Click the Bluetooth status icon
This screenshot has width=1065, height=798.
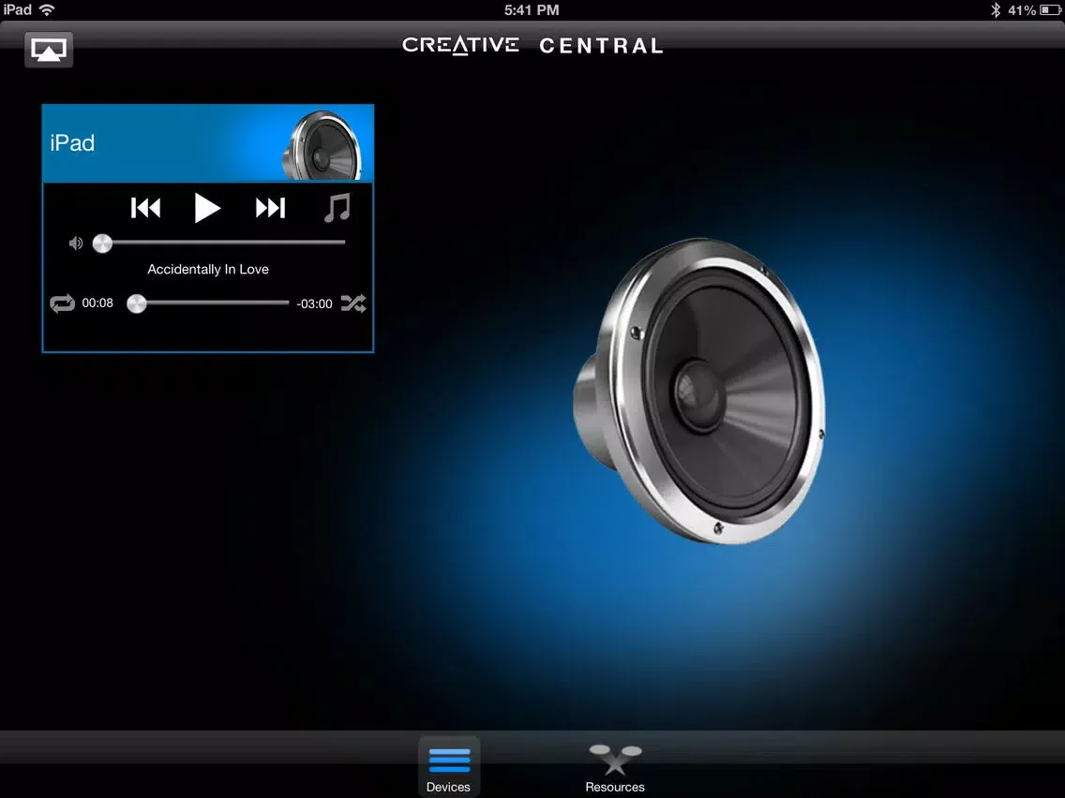[995, 9]
